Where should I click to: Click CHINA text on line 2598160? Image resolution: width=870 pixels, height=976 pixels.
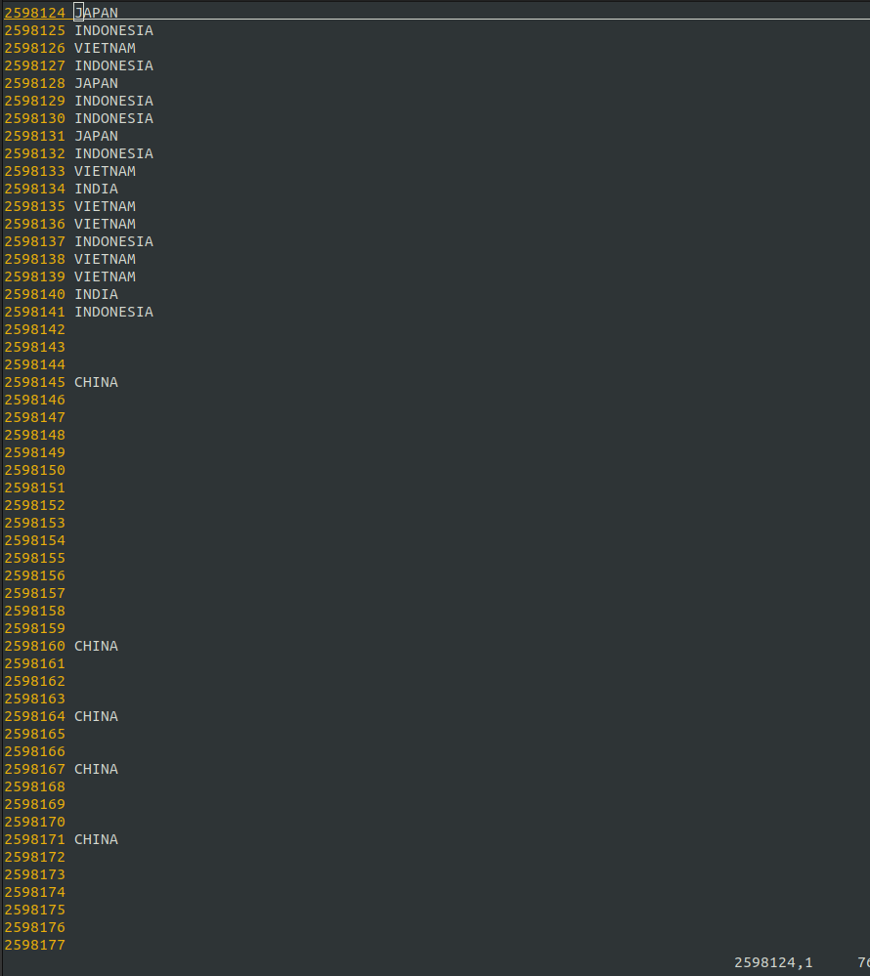point(96,646)
